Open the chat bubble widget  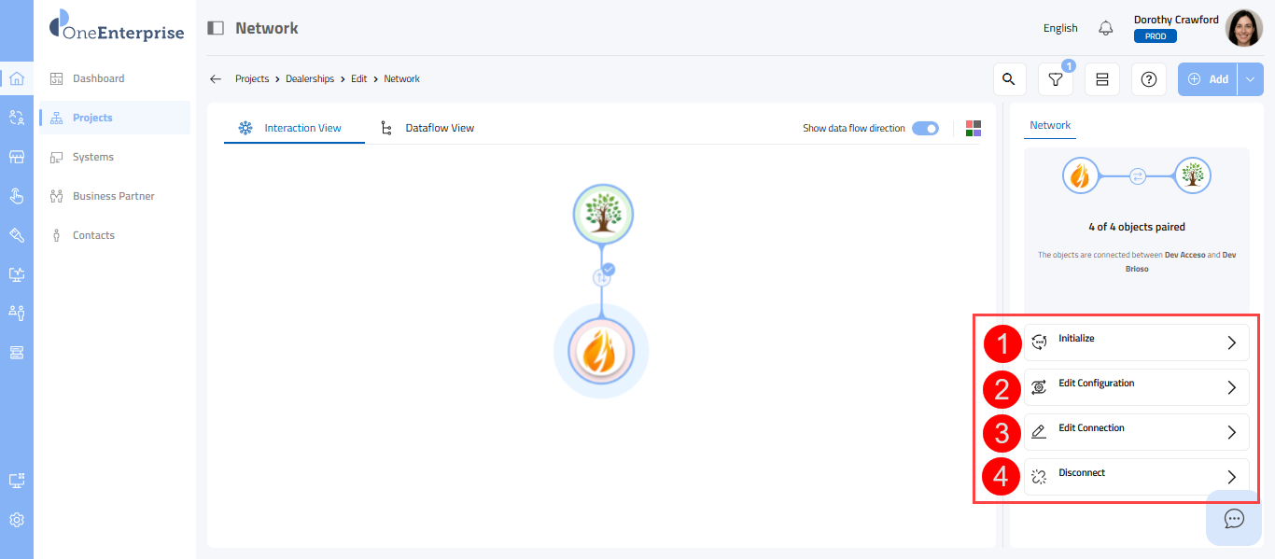tap(1234, 518)
